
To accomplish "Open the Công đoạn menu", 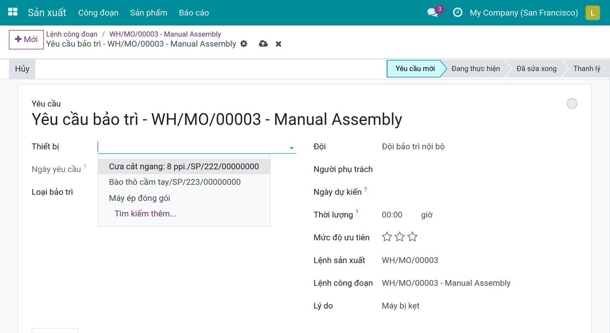I will [98, 12].
